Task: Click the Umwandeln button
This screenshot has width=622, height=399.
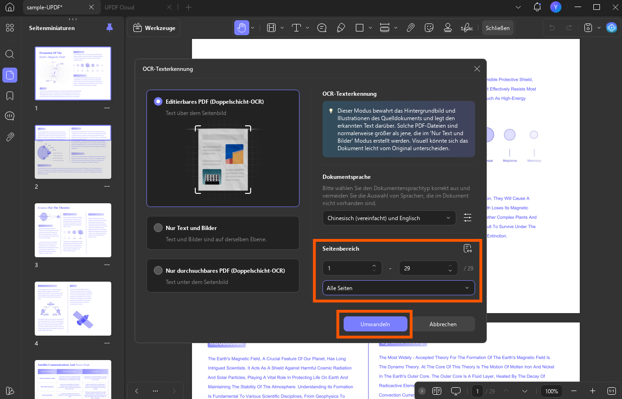Action: pos(375,324)
